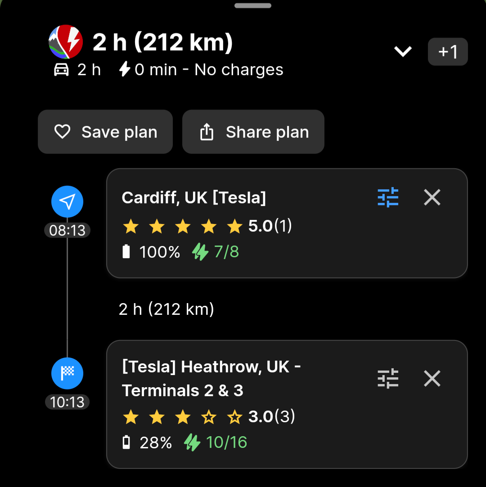486x487 pixels.
Task: Tap the blue navigation arrow start marker
Action: (67, 202)
